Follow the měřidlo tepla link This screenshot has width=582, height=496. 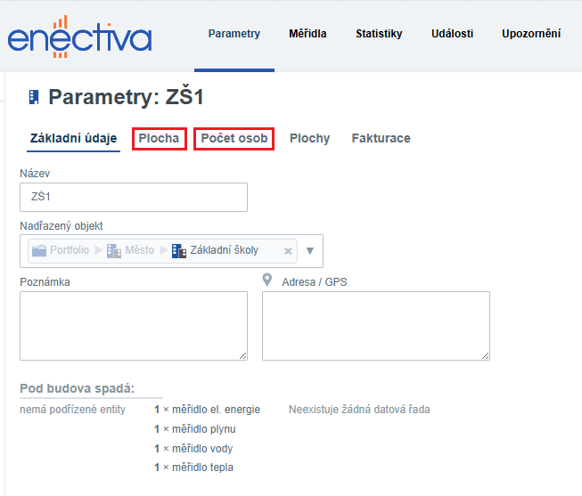(x=202, y=468)
